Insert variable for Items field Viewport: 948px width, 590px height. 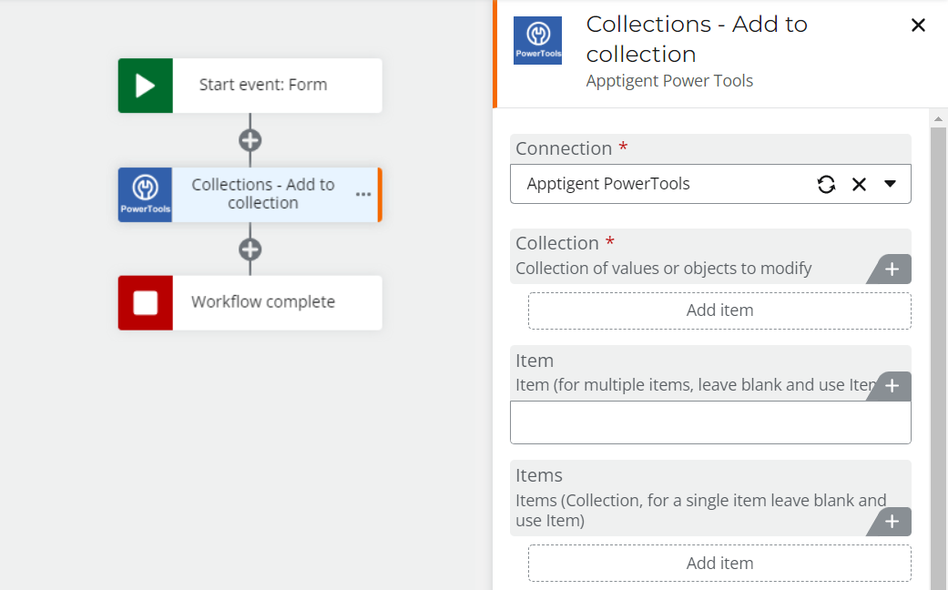coord(892,521)
